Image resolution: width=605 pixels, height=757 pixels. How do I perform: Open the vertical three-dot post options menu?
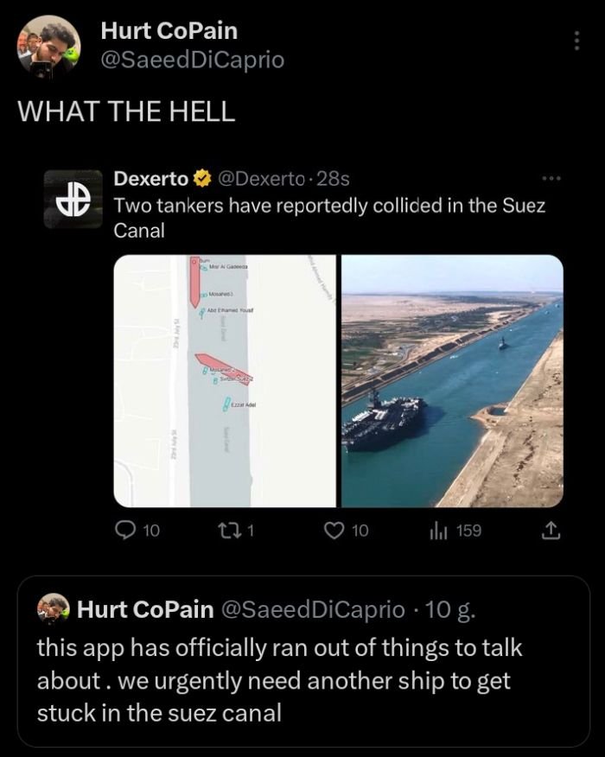pos(577,41)
